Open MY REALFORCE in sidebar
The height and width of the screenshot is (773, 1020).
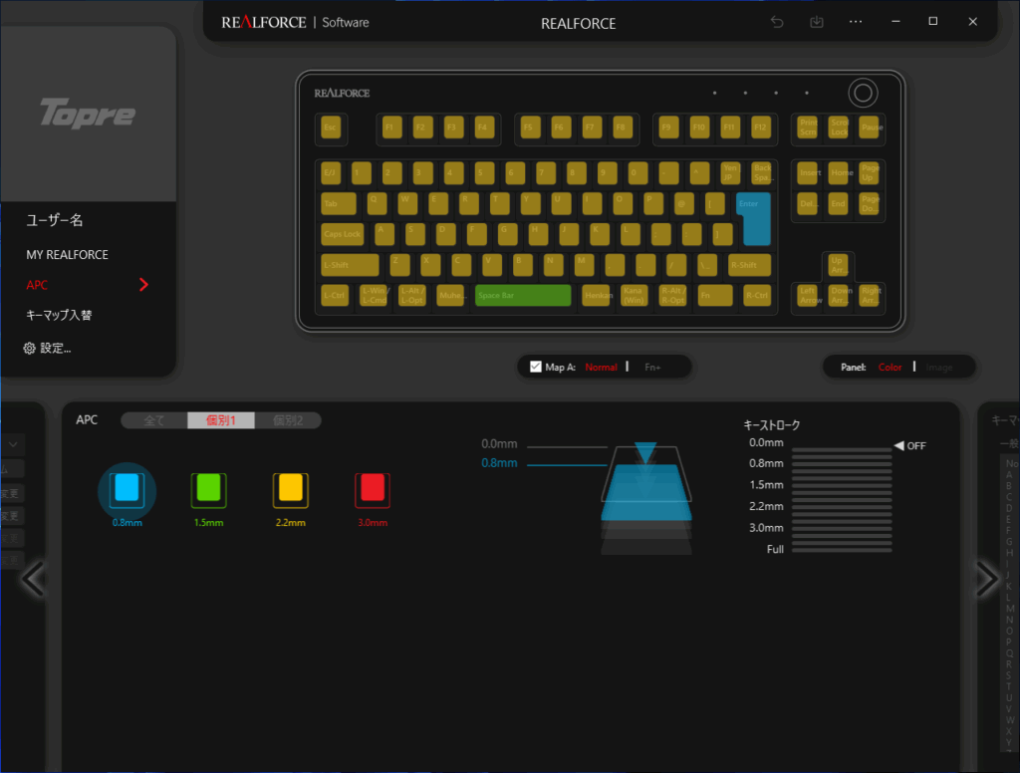tap(67, 254)
